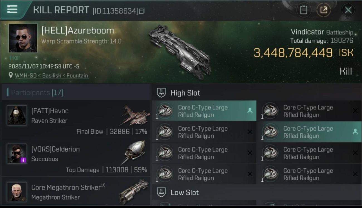Viewport: 362px width, 208px height.
Task: Open the WMH-S0 < Basilisk < Fountain link
Action: [52, 75]
